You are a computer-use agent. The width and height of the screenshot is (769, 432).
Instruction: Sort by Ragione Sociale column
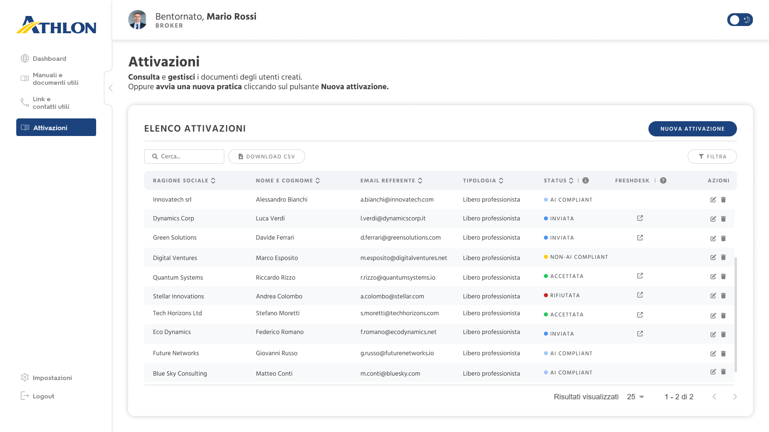(x=213, y=180)
